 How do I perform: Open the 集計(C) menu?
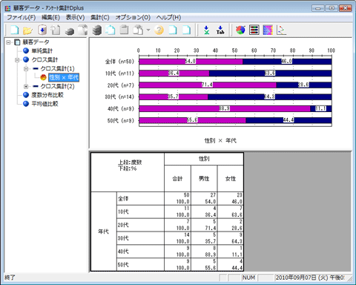coord(99,18)
